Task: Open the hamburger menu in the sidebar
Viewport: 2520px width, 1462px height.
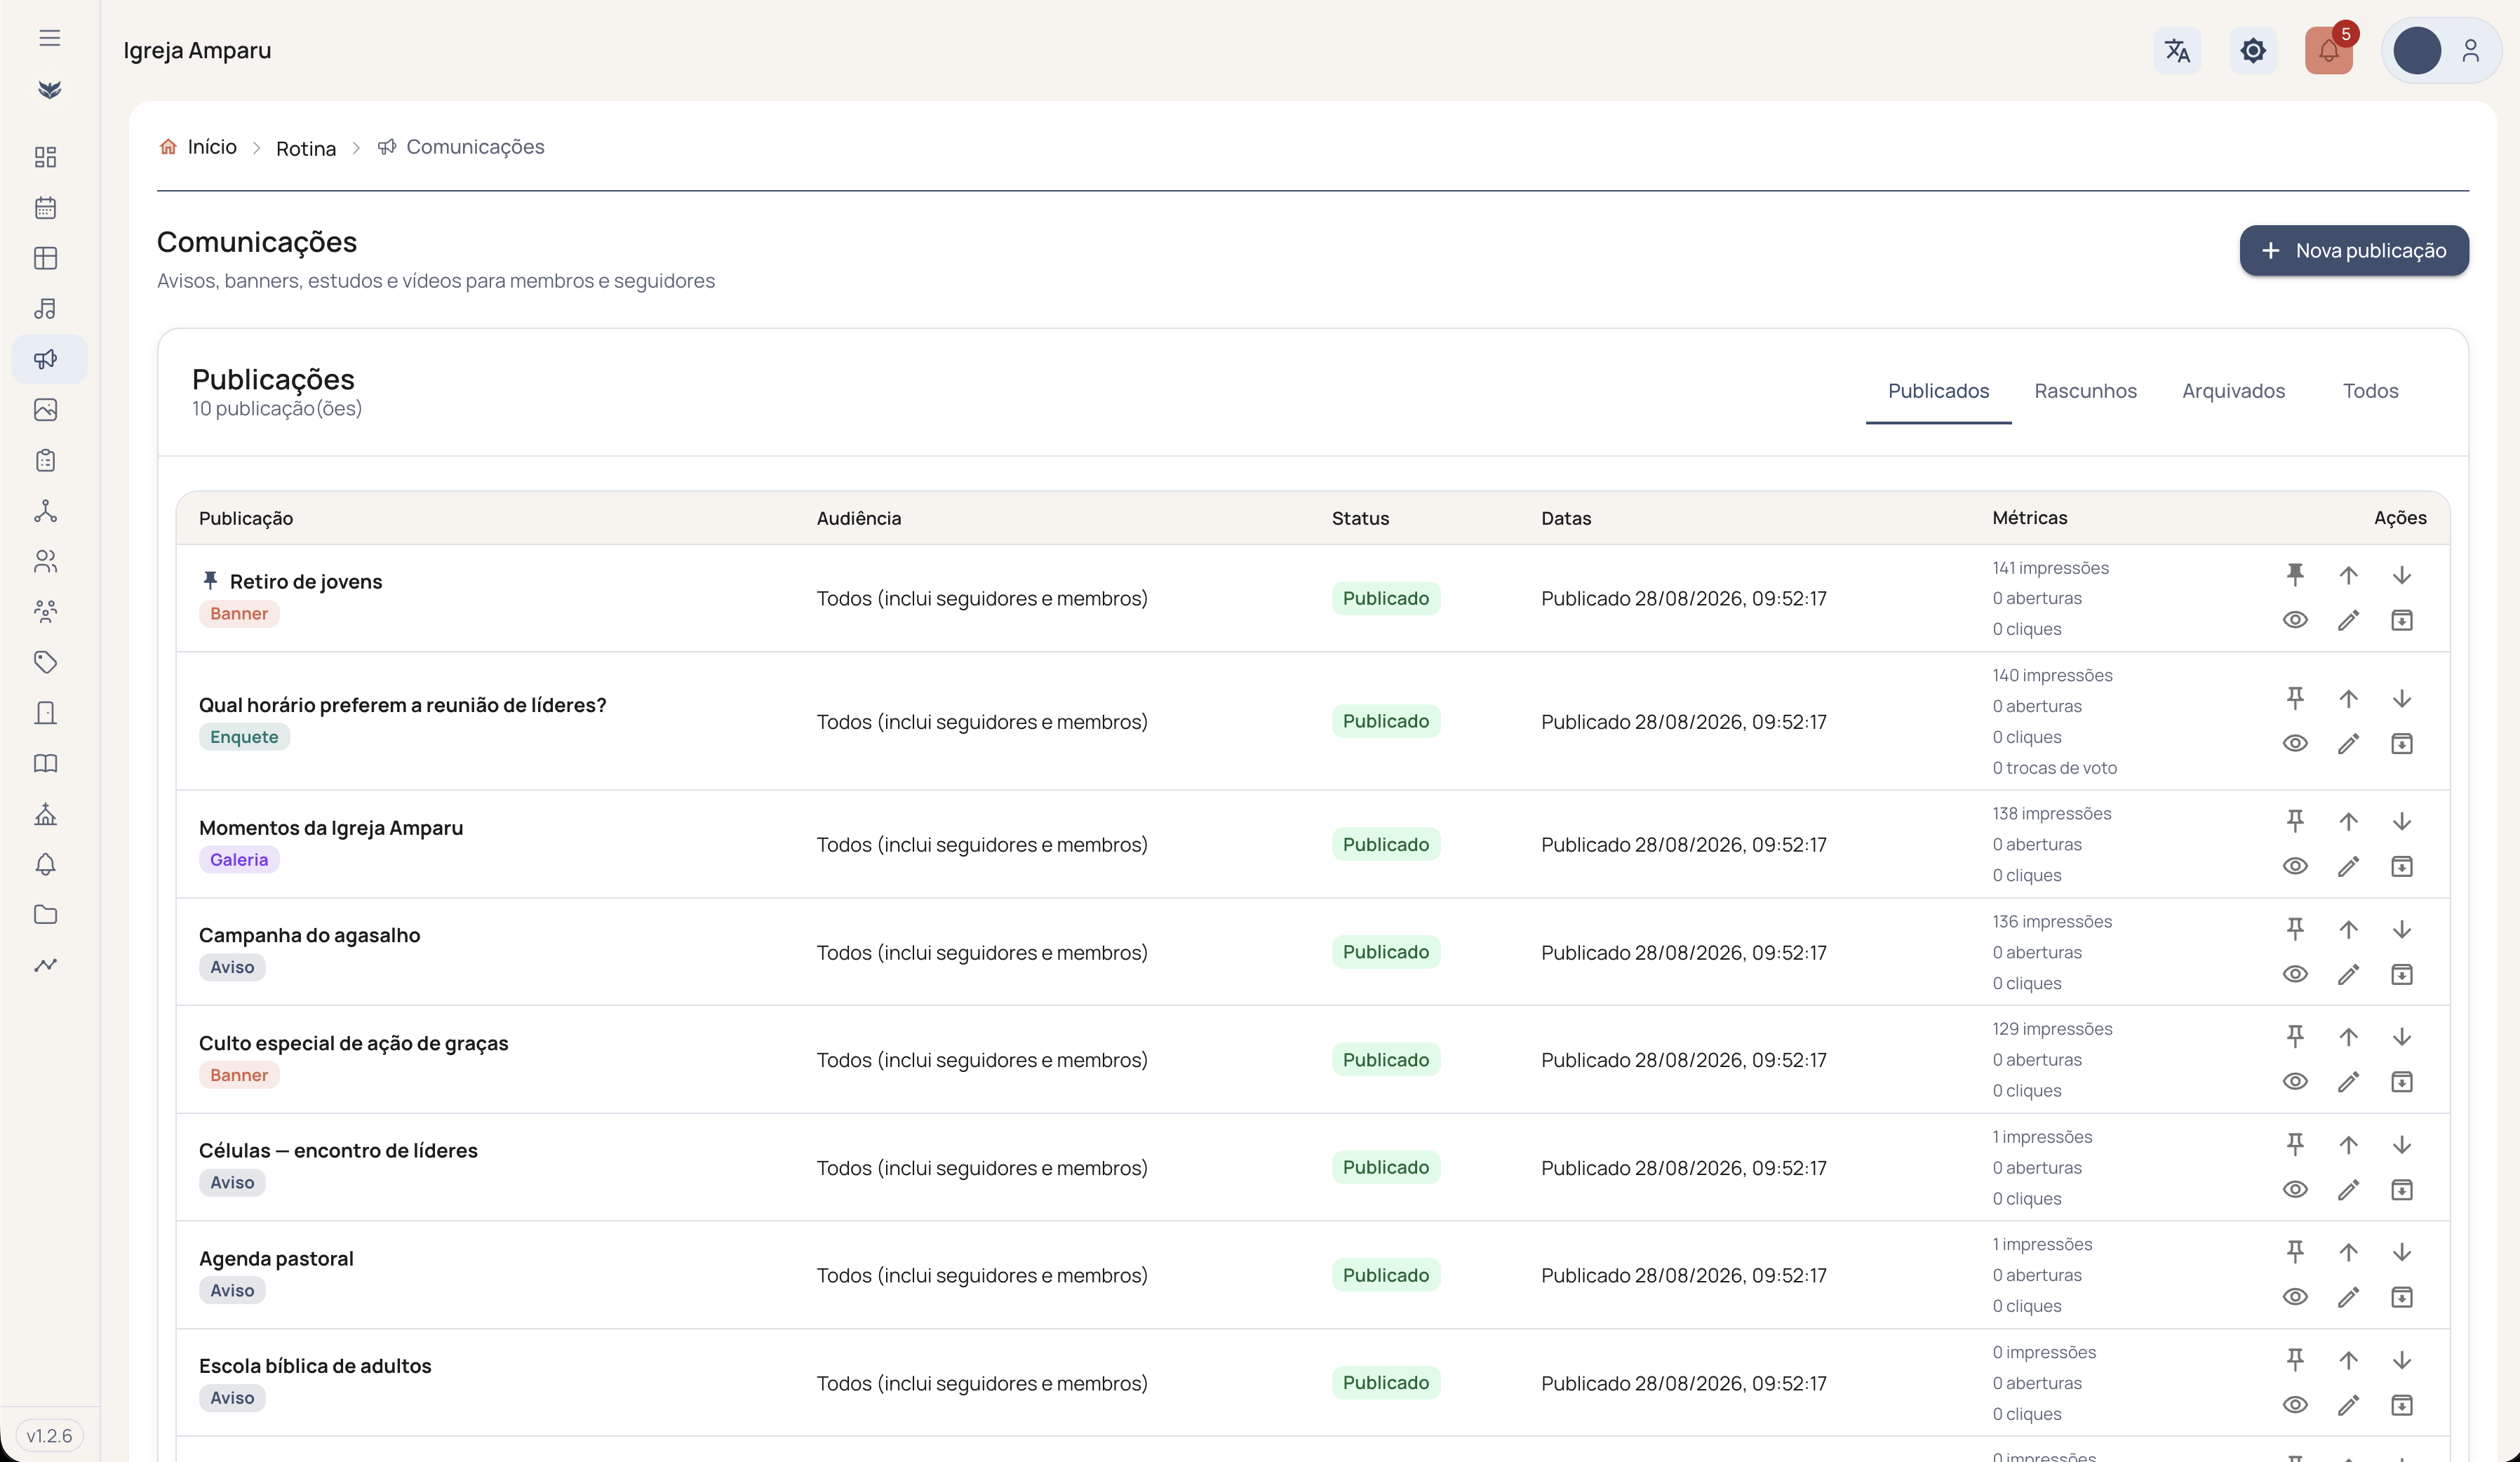Action: point(49,38)
